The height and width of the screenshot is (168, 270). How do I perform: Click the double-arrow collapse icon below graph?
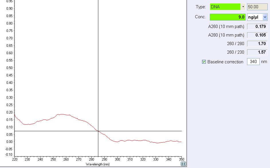183,164
